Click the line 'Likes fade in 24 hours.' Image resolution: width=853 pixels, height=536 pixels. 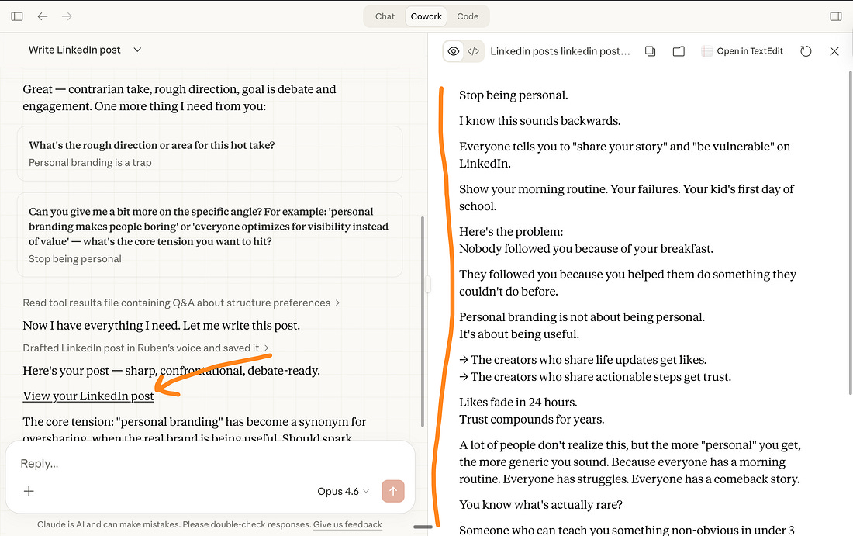[518, 402]
